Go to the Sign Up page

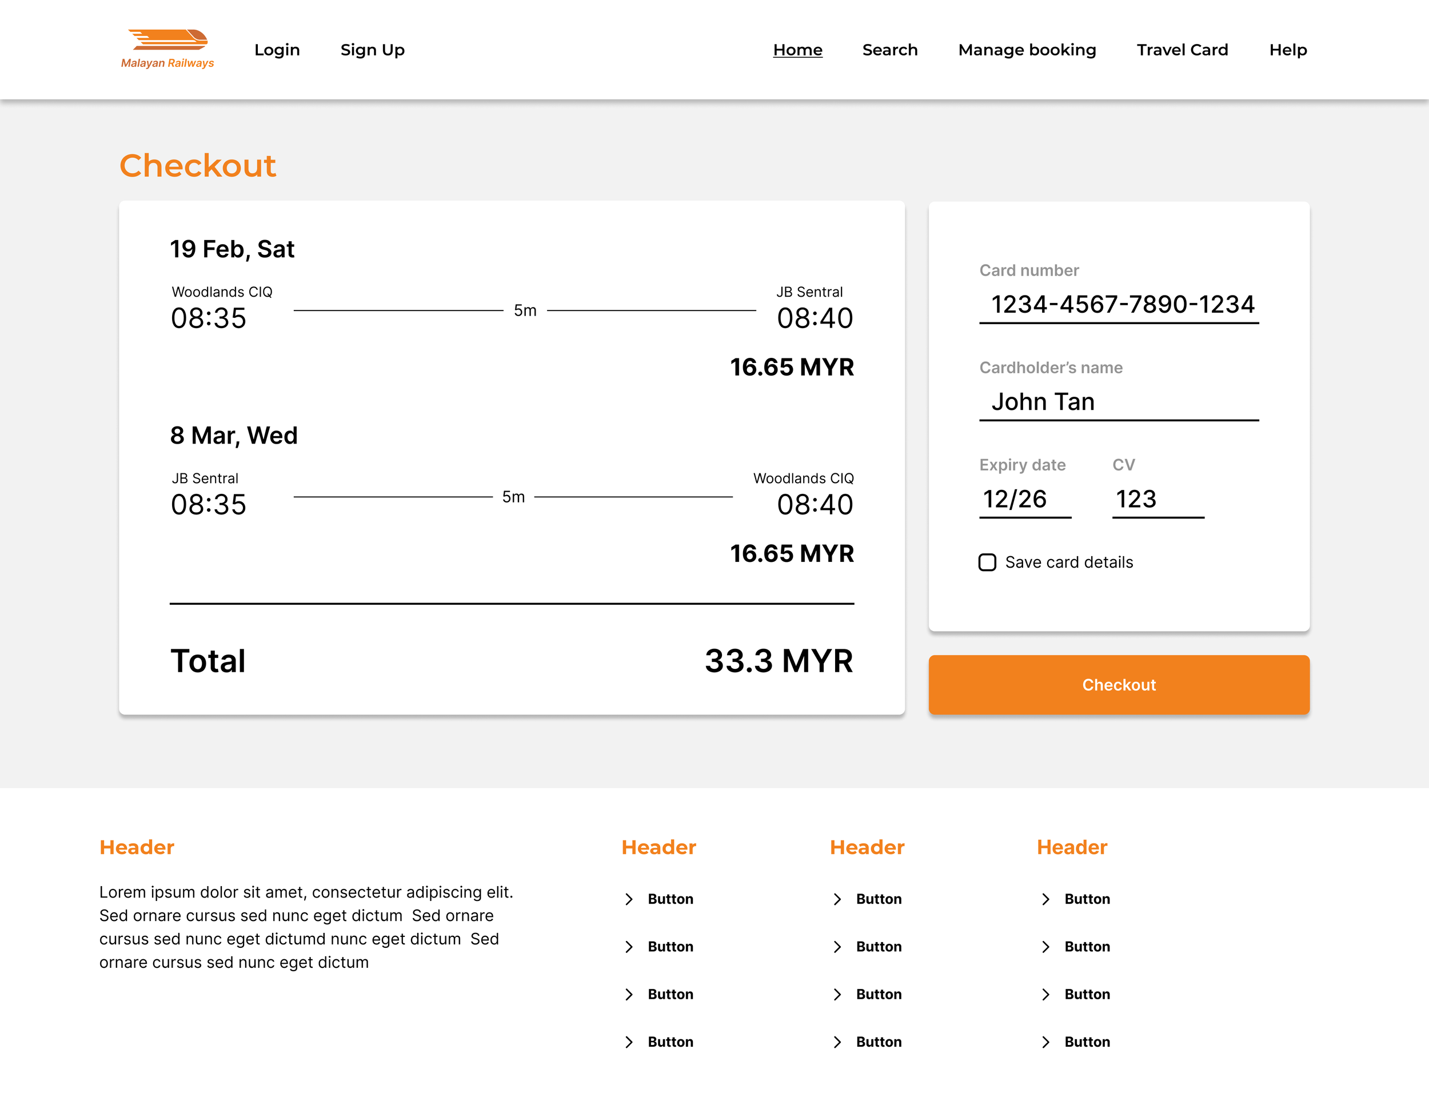coord(372,50)
